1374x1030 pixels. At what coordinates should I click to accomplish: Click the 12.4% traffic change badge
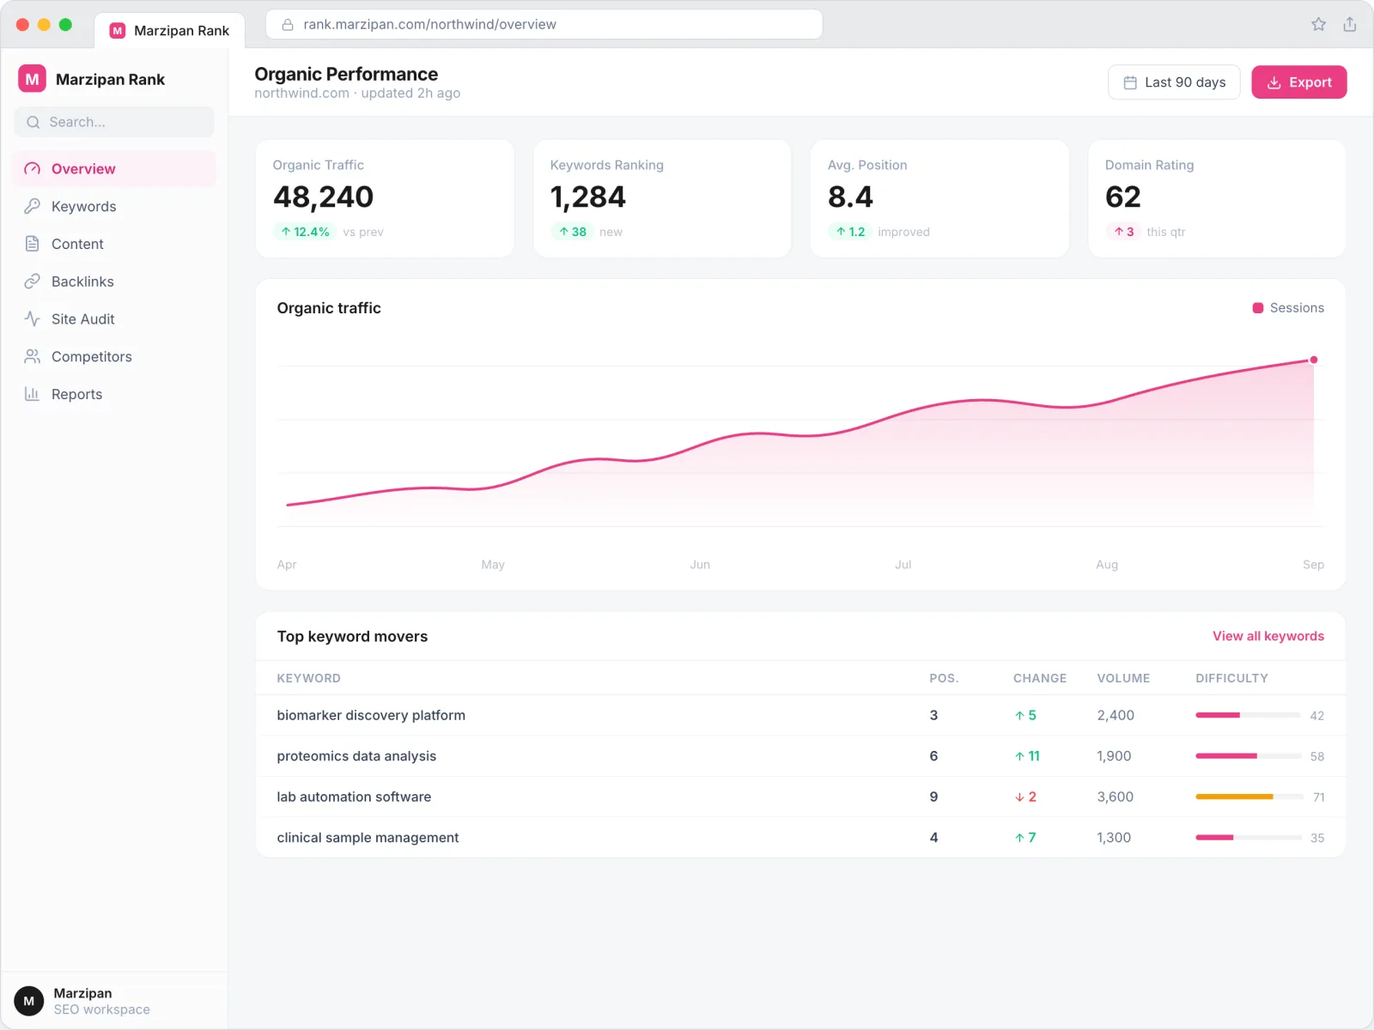point(305,232)
